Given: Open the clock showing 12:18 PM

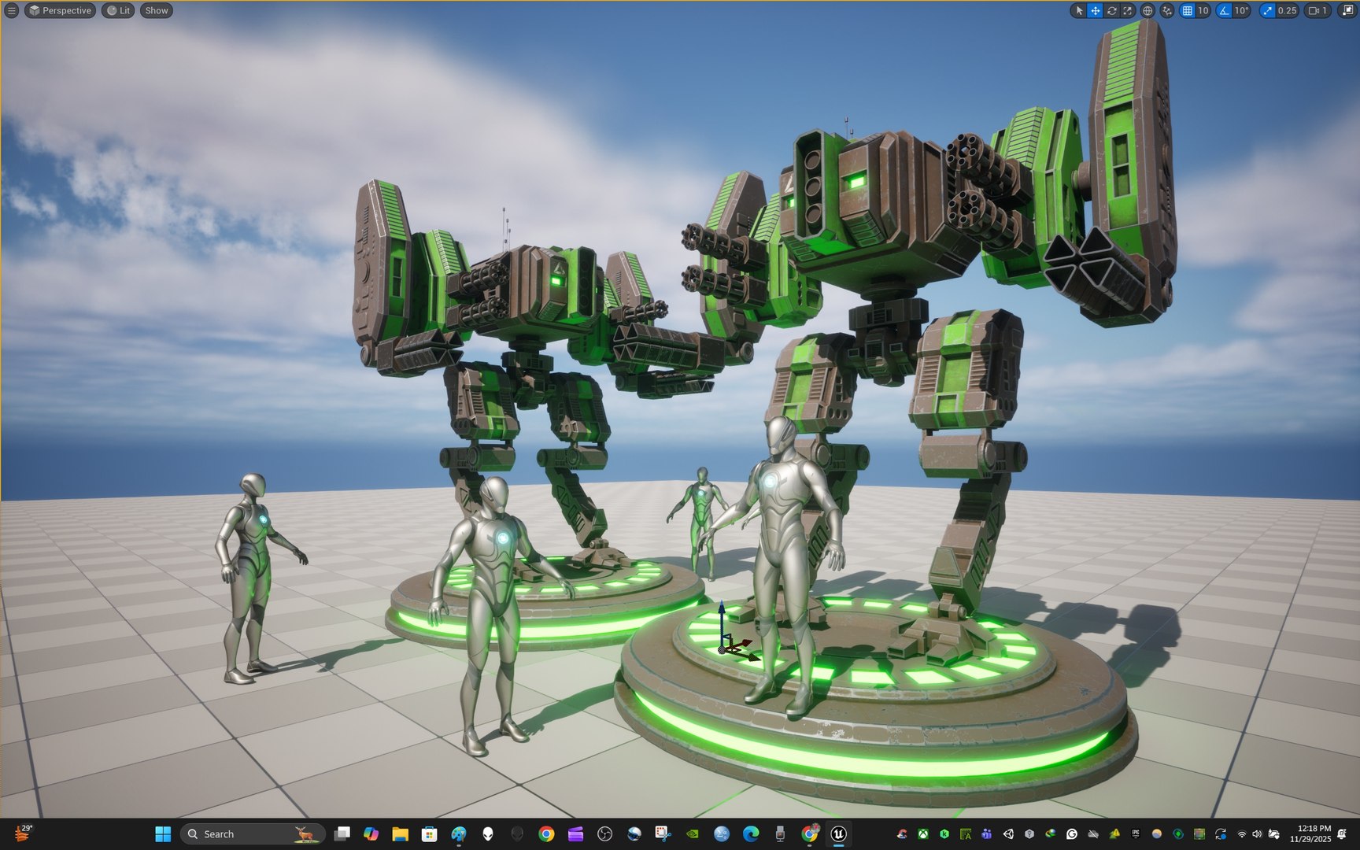Looking at the screenshot, I should click(x=1310, y=834).
